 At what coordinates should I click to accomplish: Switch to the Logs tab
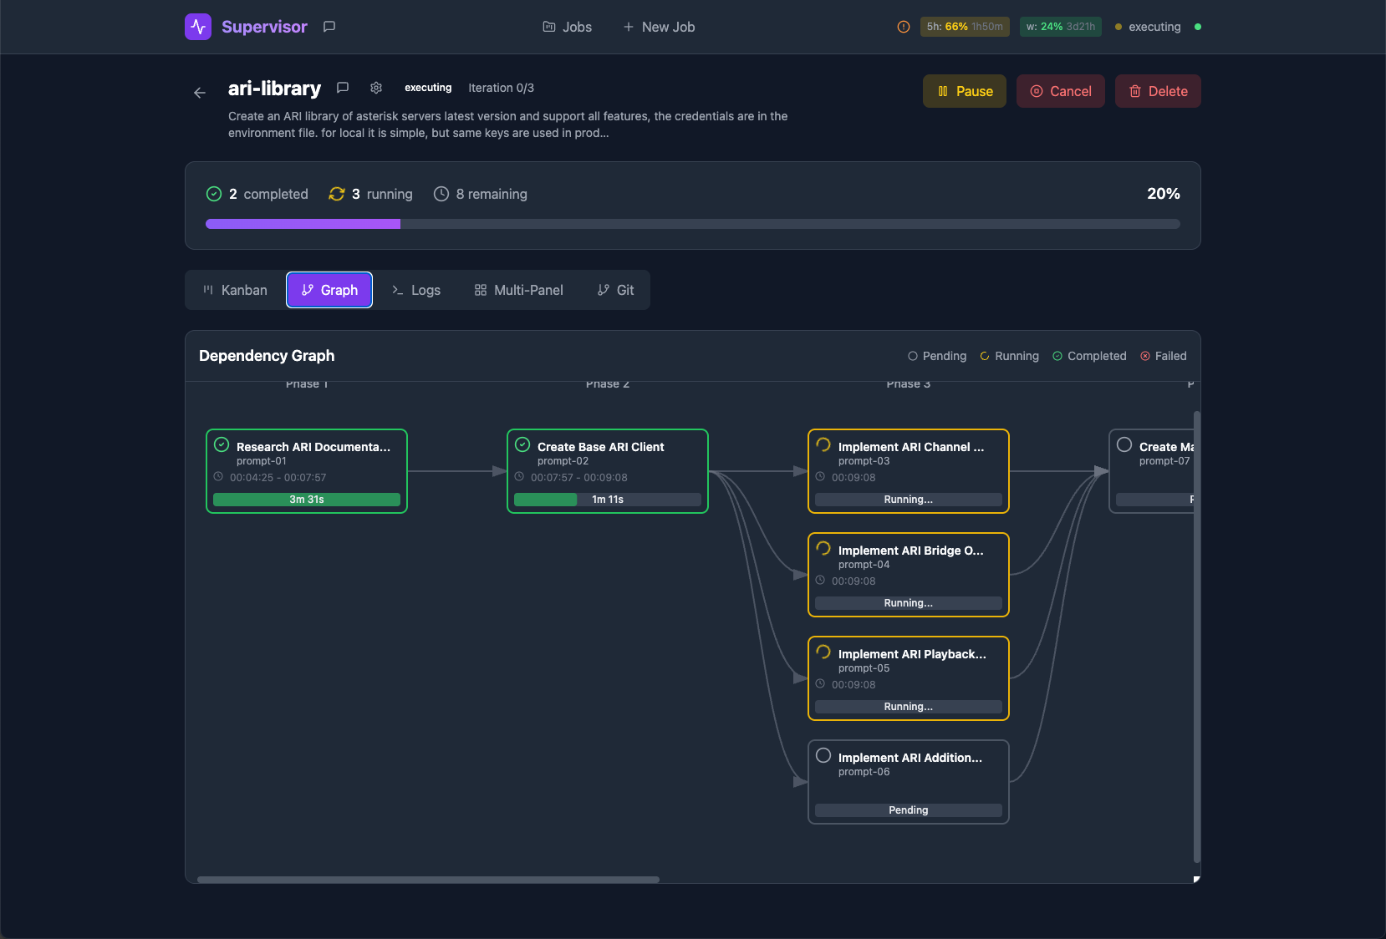click(416, 290)
